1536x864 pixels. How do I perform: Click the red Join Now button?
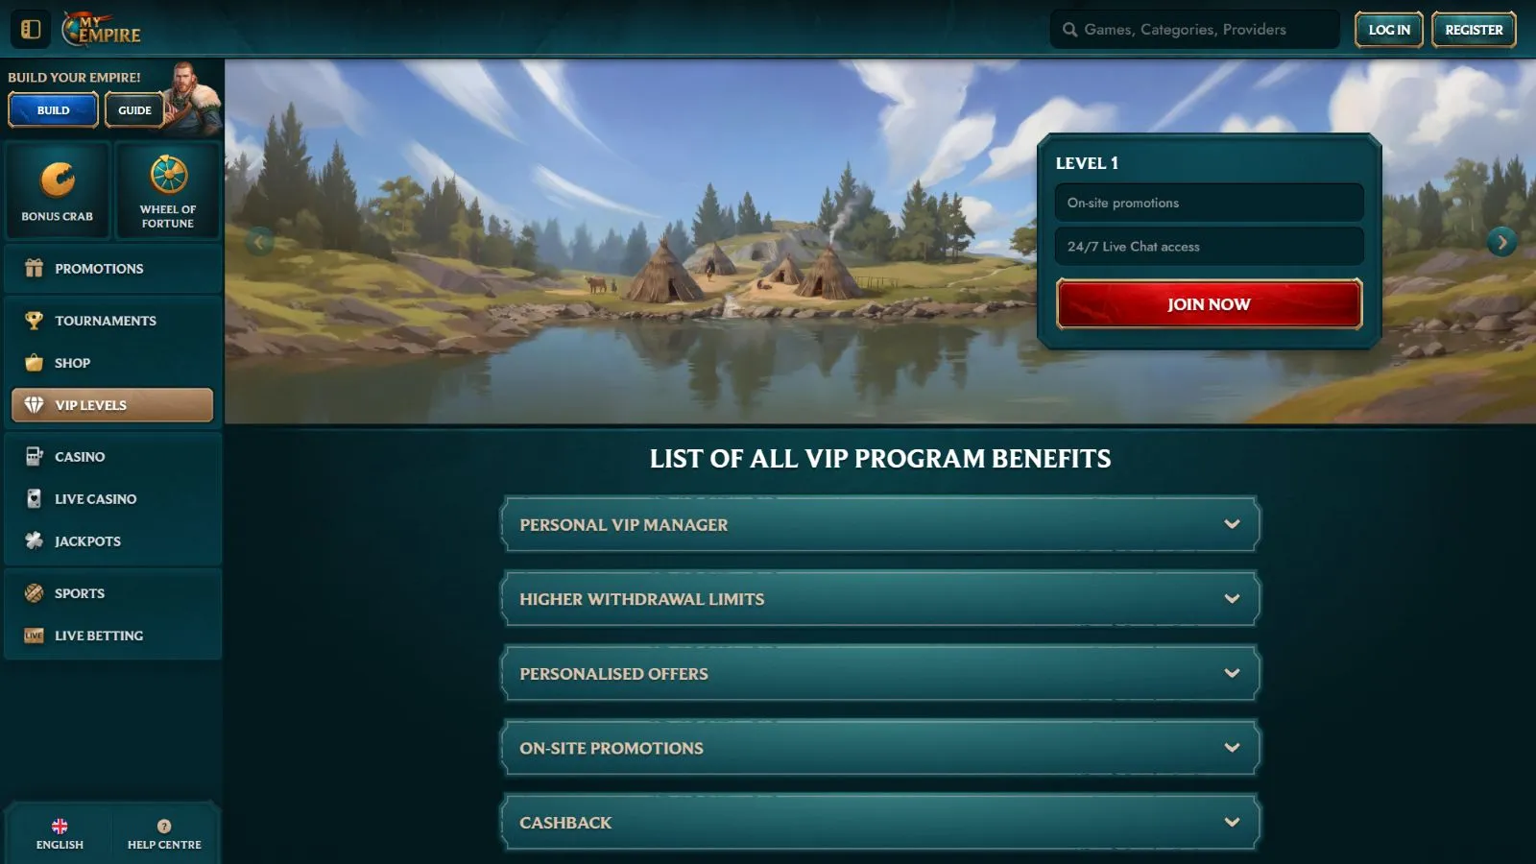click(x=1209, y=303)
